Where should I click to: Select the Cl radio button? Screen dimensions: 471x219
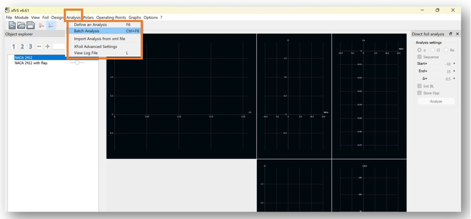pyautogui.click(x=433, y=50)
